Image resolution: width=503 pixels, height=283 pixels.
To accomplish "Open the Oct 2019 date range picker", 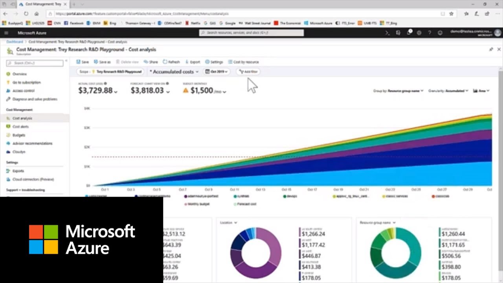I will (x=217, y=72).
